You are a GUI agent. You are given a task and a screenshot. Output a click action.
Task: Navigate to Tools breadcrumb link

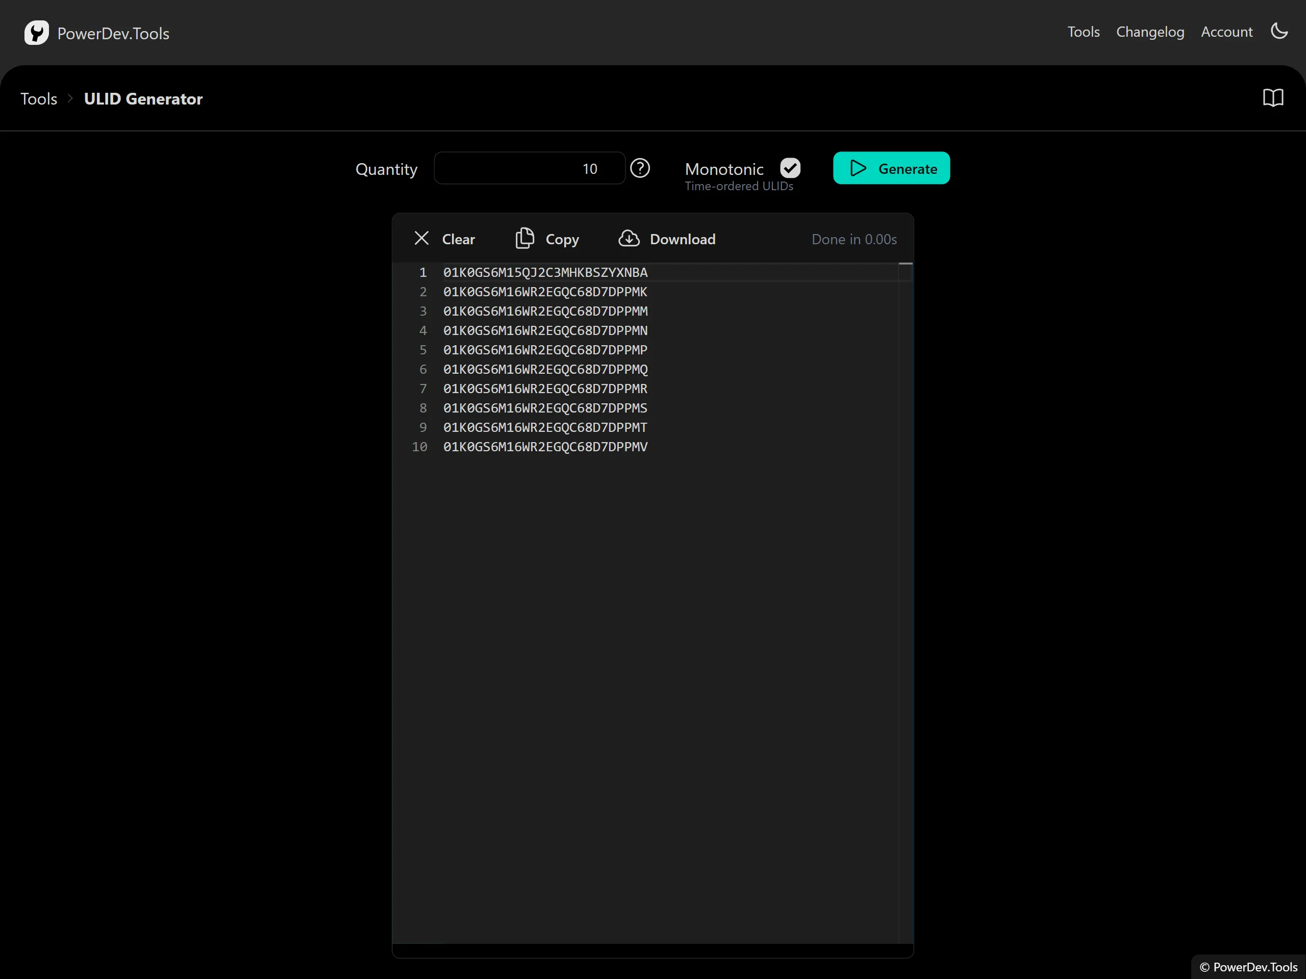pos(39,98)
